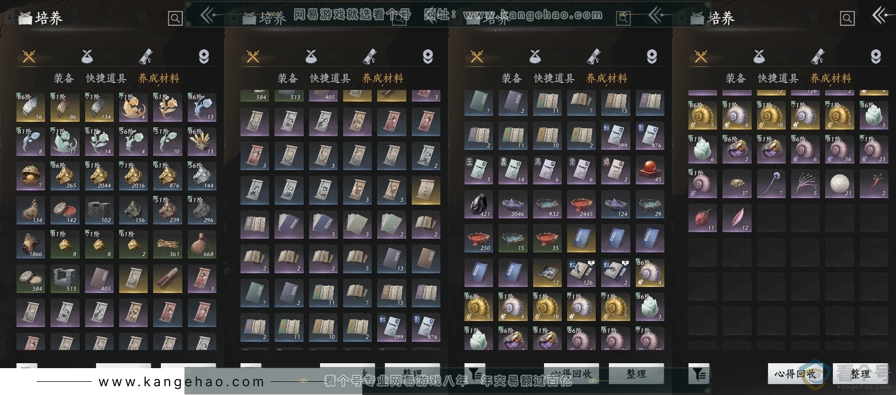Open the filter icon beside 心得回收 in rightmost panel
The width and height of the screenshot is (896, 395).
click(699, 374)
